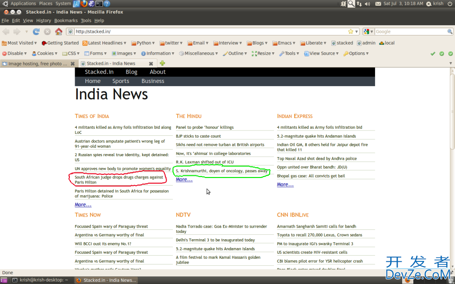Open the admin bookmark
The height and width of the screenshot is (284, 455).
366,43
